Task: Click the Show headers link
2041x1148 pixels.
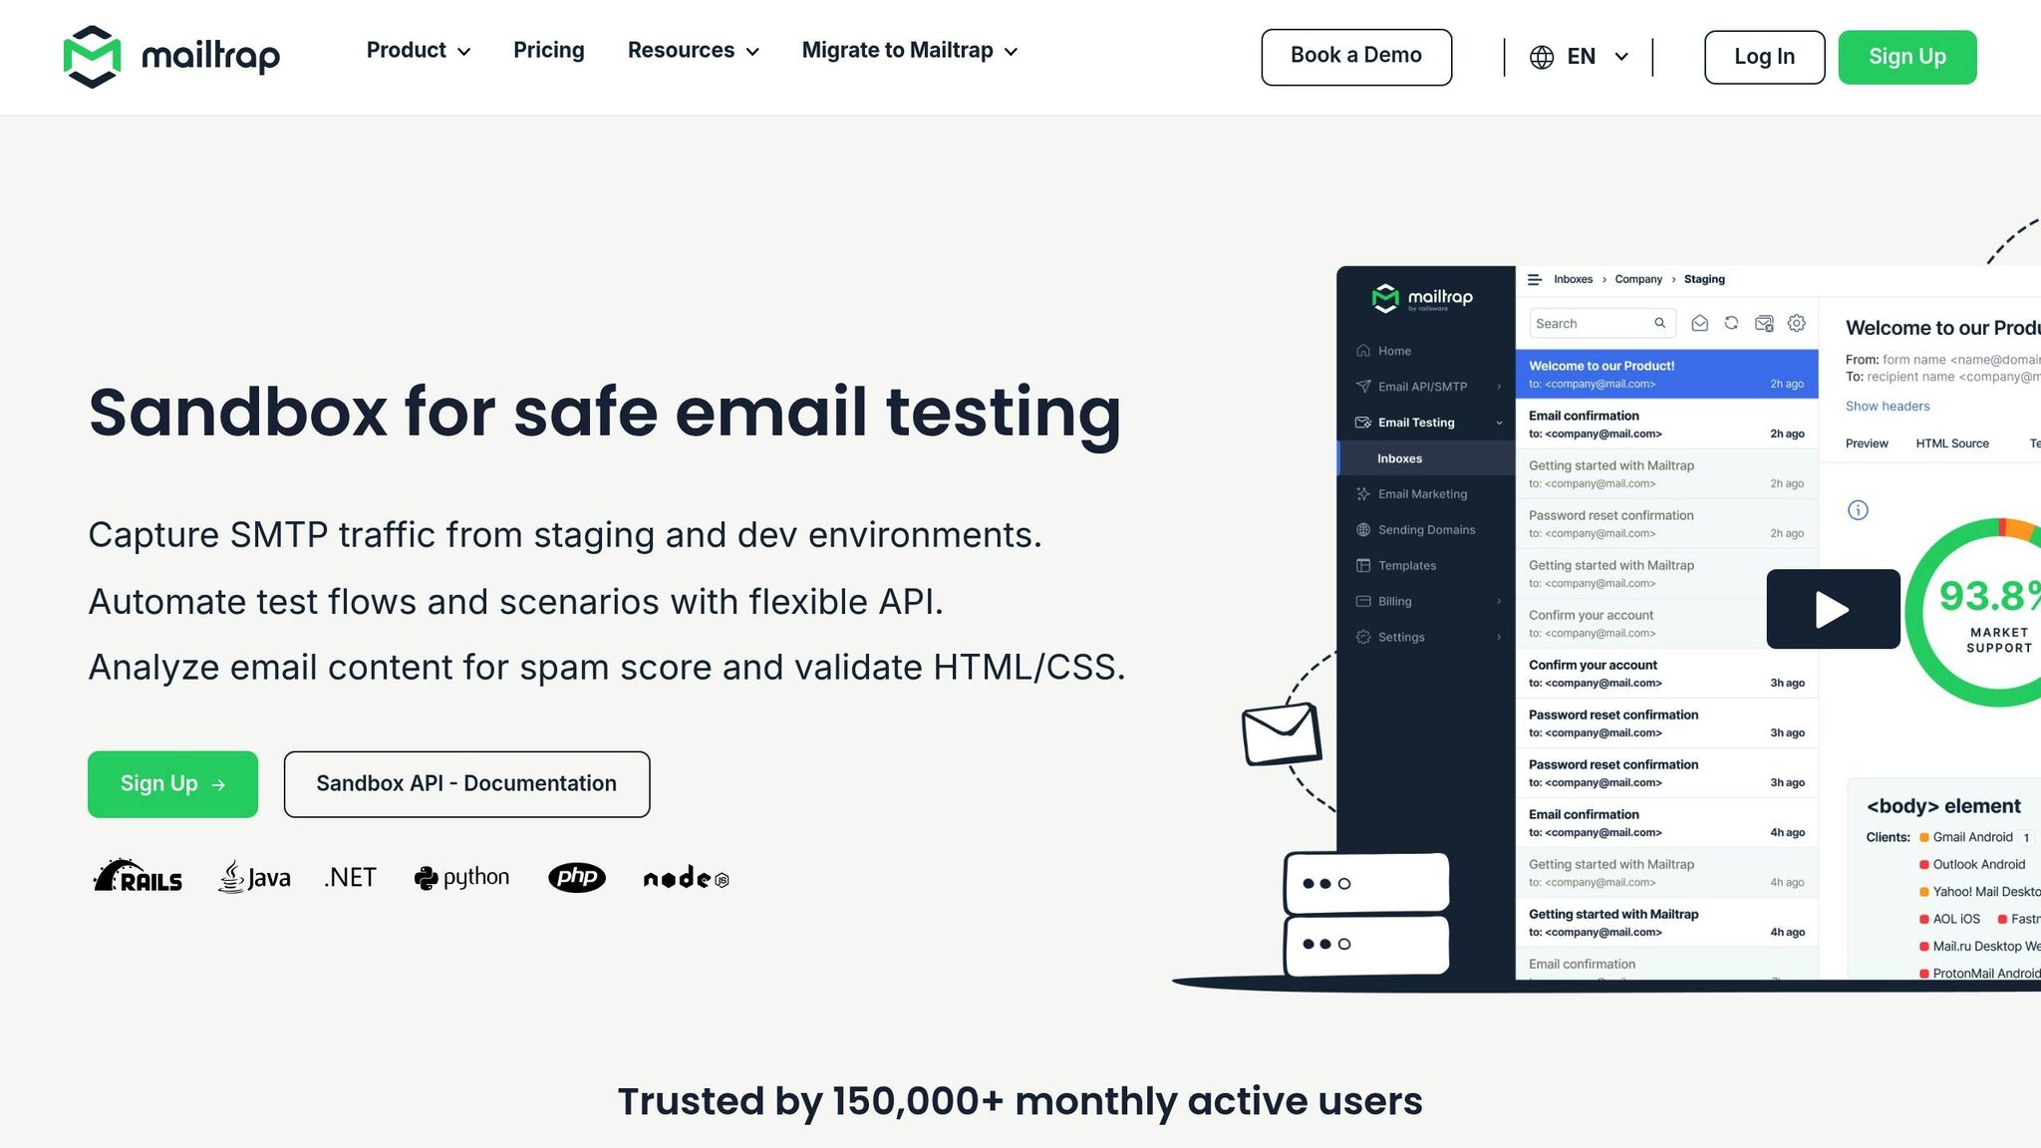Action: pyautogui.click(x=1888, y=407)
